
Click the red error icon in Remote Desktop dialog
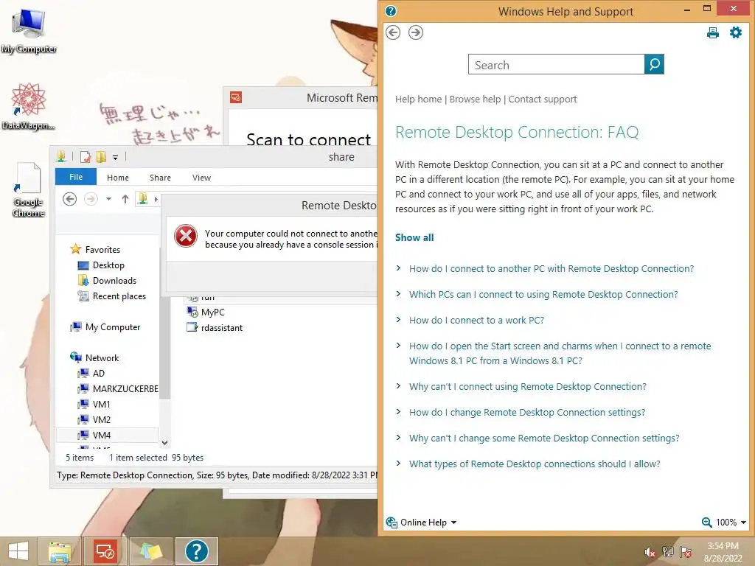[x=186, y=237]
